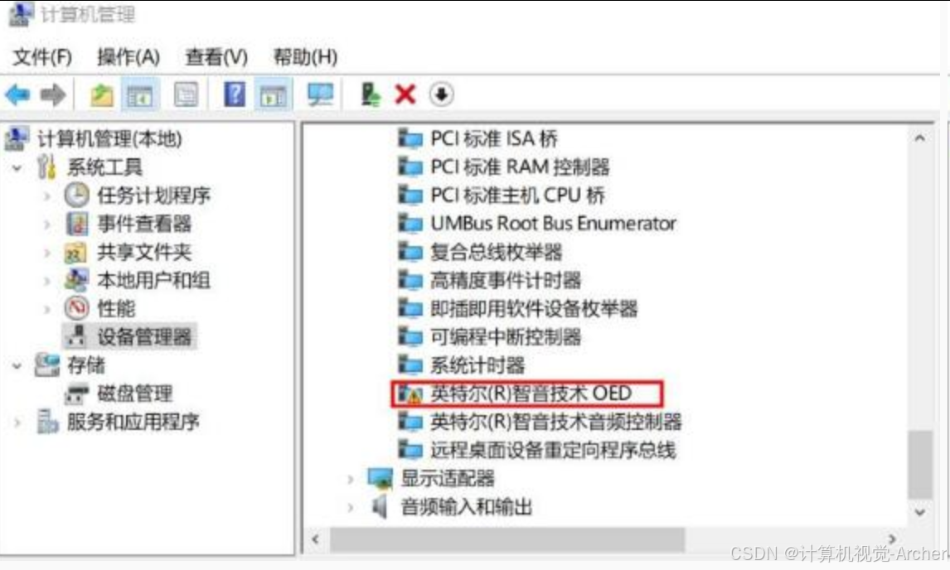This screenshot has height=570, width=950.
Task: Expand the 音频输入和输出 category
Action: coord(350,508)
